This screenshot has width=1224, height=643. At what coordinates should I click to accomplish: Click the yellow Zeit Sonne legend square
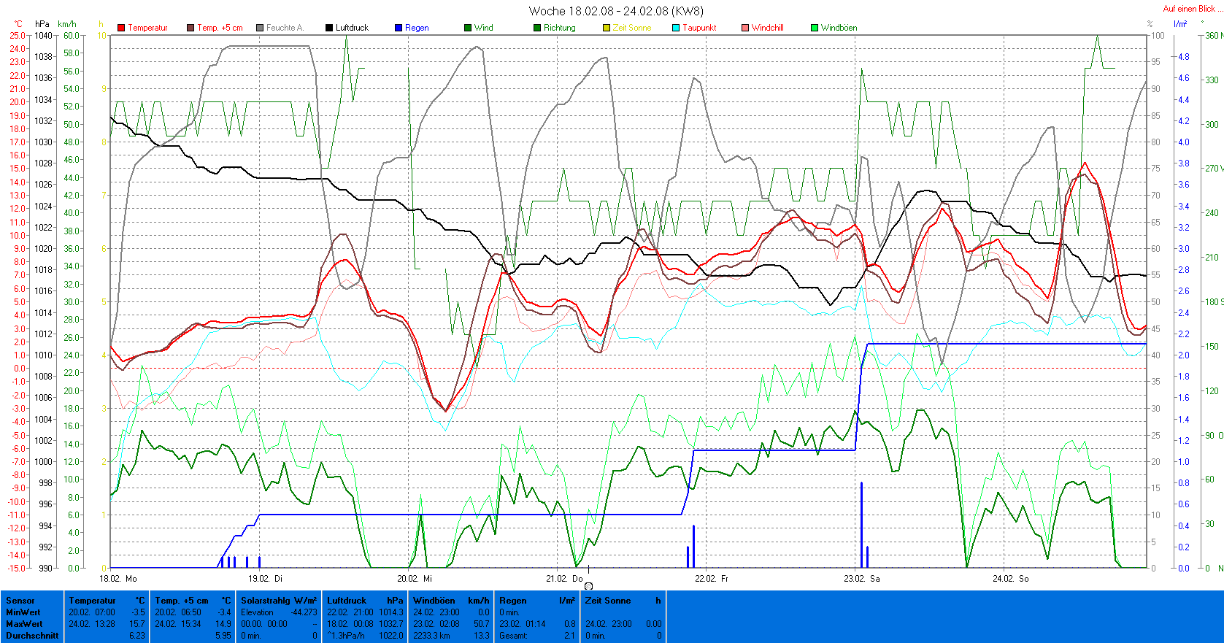click(x=607, y=28)
